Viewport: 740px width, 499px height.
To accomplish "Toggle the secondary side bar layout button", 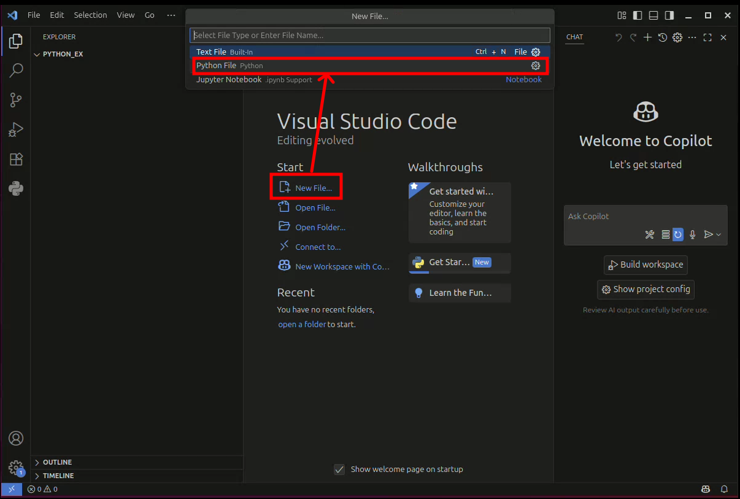I will (669, 15).
